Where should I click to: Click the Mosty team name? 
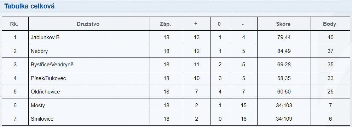pos(38,105)
